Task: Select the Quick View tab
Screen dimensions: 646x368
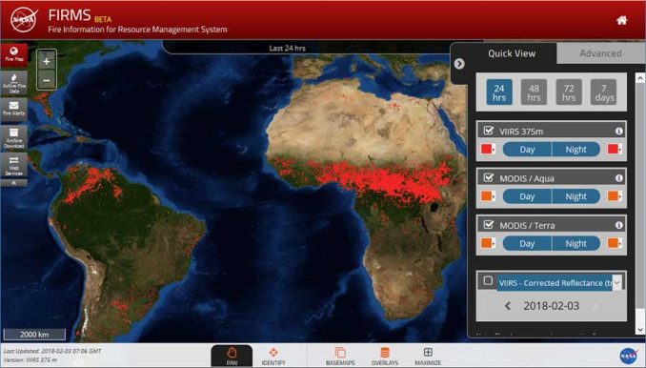Action: pos(512,53)
